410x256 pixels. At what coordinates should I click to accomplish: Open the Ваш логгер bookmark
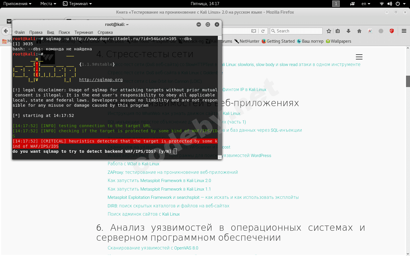(310, 41)
